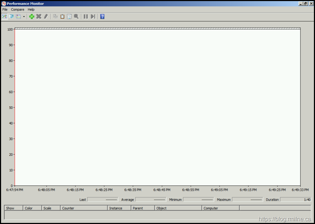Sort by the Counter column header

(x=84, y=208)
